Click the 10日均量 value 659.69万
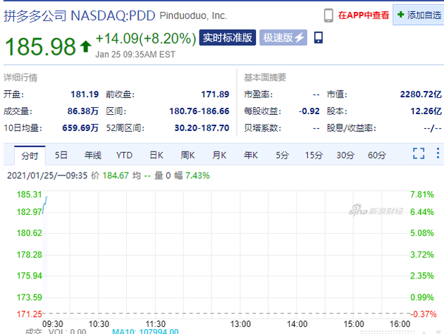 80,128
